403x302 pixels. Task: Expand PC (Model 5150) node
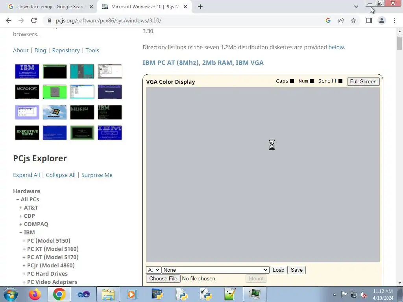pos(46,241)
